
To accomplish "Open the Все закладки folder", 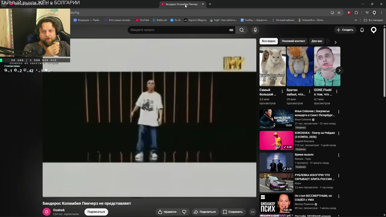I will pos(373,20).
